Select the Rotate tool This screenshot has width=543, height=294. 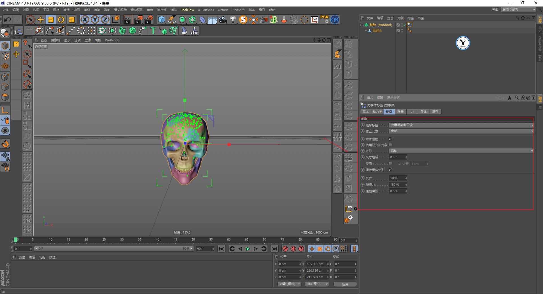(x=61, y=20)
